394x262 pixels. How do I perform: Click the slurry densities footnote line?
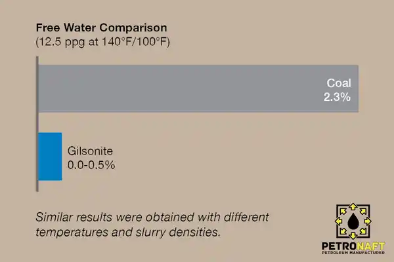[x=128, y=232]
